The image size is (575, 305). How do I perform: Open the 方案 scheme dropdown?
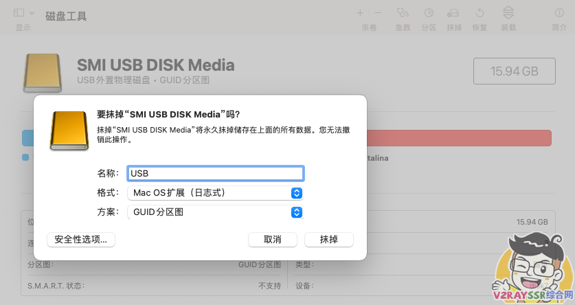[x=216, y=212]
